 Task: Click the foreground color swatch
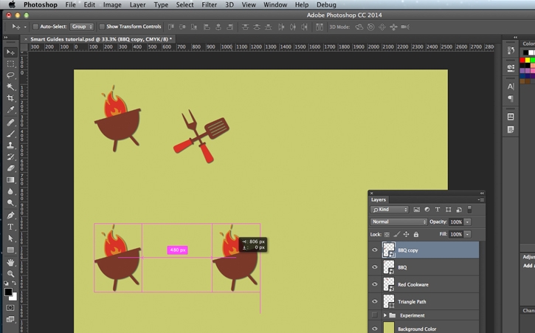8,292
